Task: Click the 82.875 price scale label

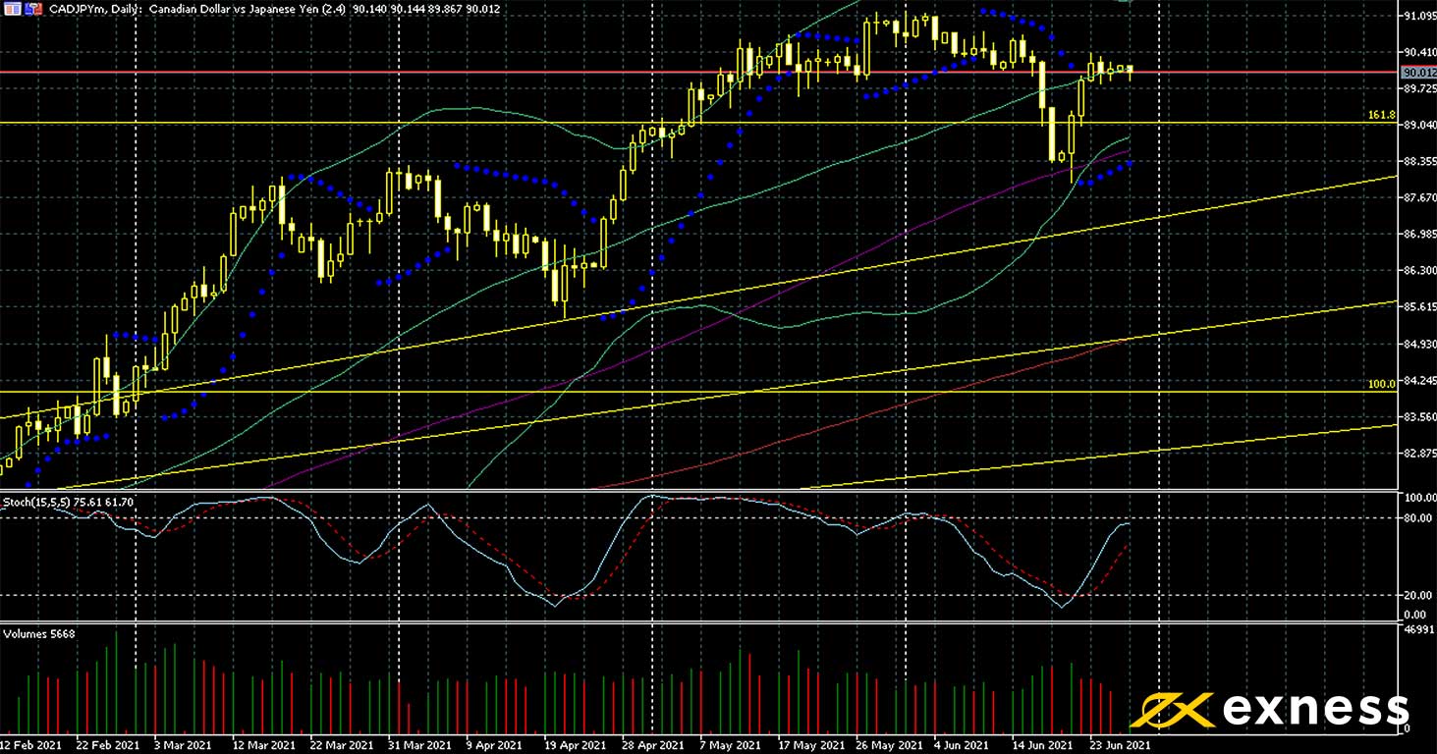Action: tap(1419, 453)
